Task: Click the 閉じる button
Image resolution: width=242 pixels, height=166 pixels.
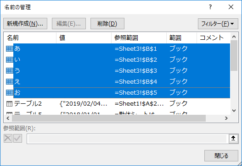Action: [221, 155]
